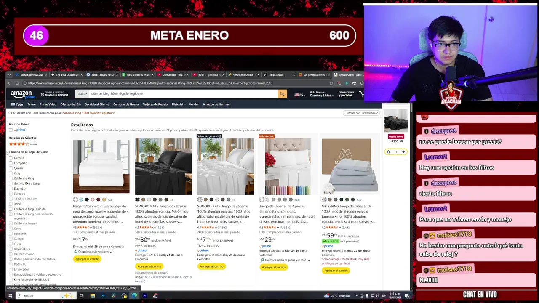Tick the Prime filter checkbox

[x=11, y=130]
